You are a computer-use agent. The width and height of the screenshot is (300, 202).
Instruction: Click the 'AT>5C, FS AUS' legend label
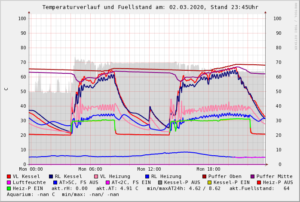(79, 182)
